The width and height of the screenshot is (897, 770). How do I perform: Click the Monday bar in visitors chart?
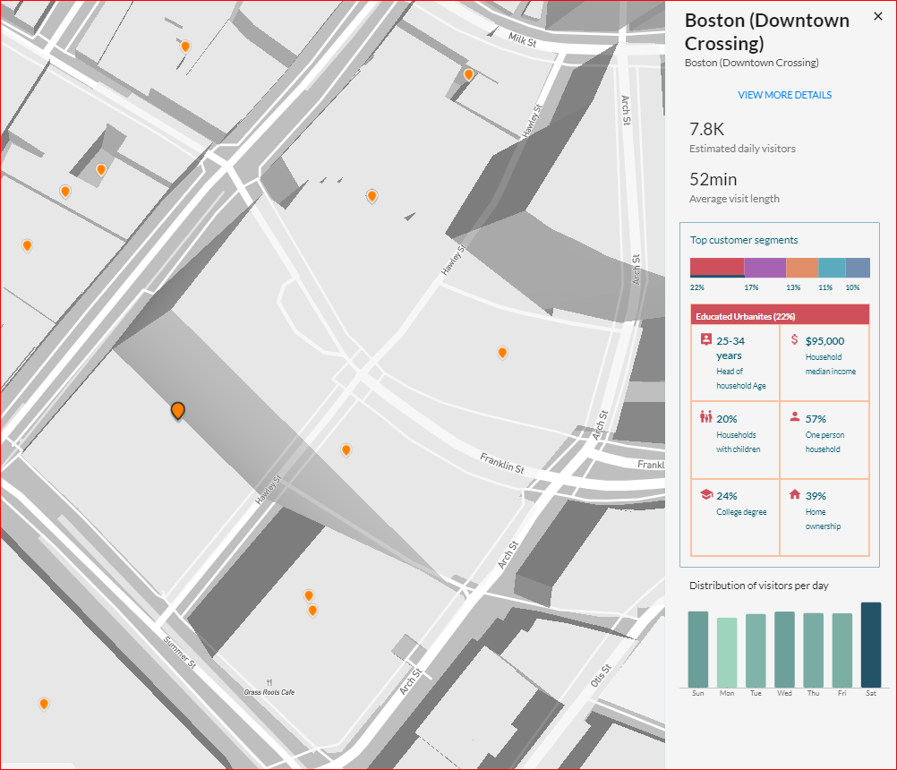727,652
